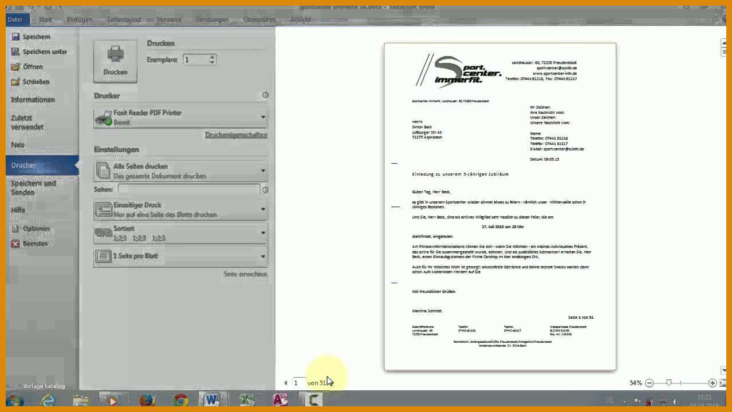The image size is (732, 412).
Task: Open the Sortiert collation dropdown
Action: [180, 233]
